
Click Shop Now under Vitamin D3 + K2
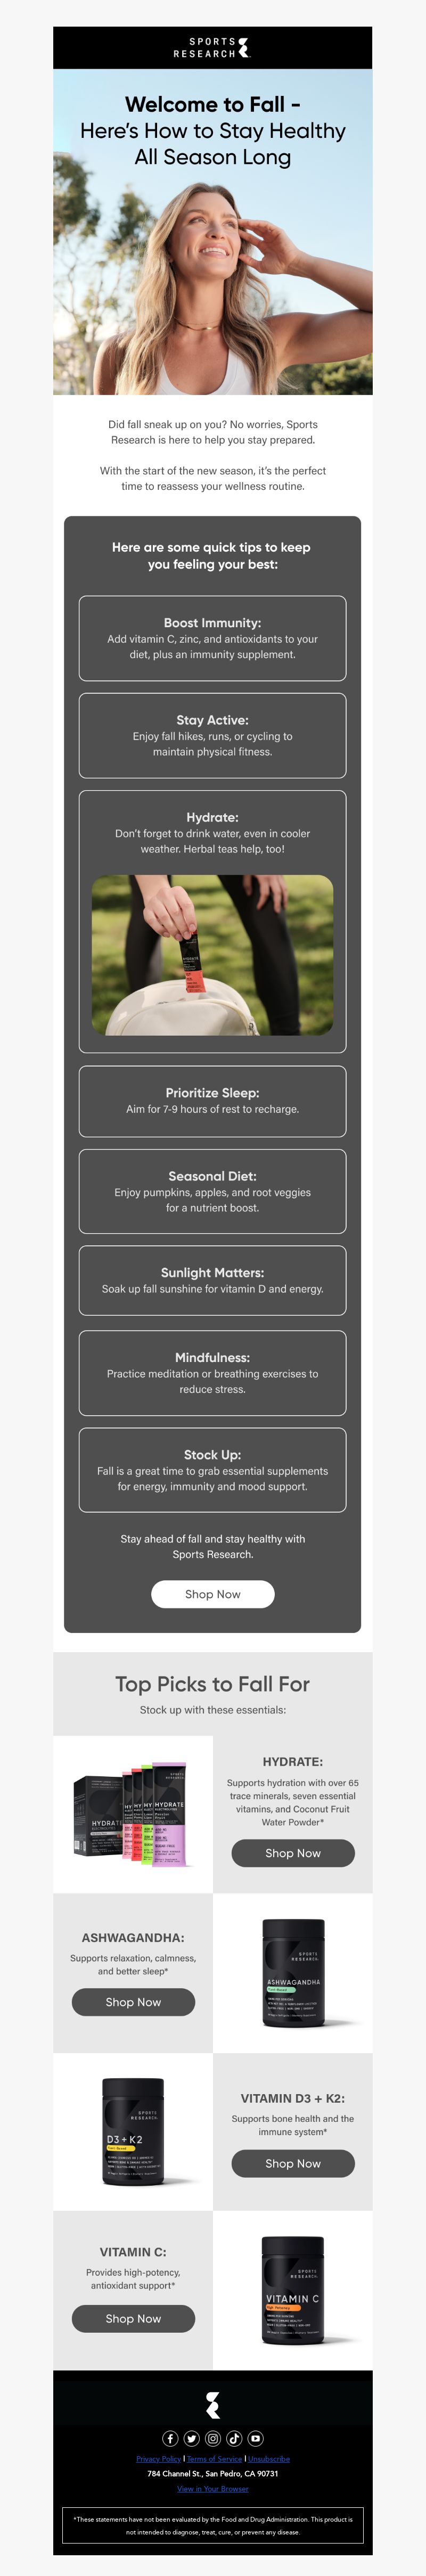pyautogui.click(x=293, y=2163)
